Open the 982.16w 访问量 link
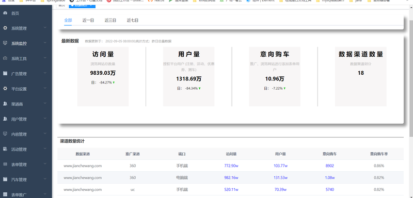This screenshot has width=413, height=198. pyautogui.click(x=231, y=178)
